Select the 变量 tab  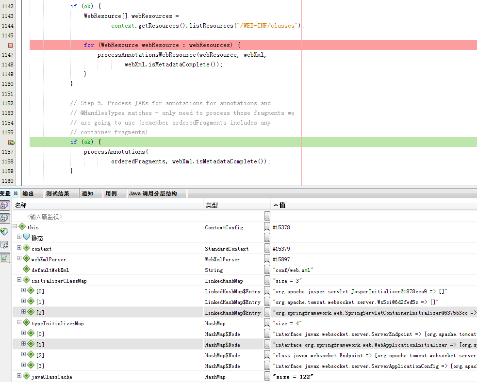point(5,193)
